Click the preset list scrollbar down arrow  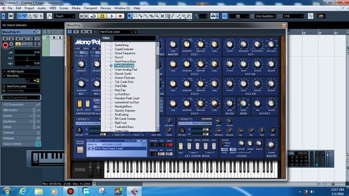[158, 130]
